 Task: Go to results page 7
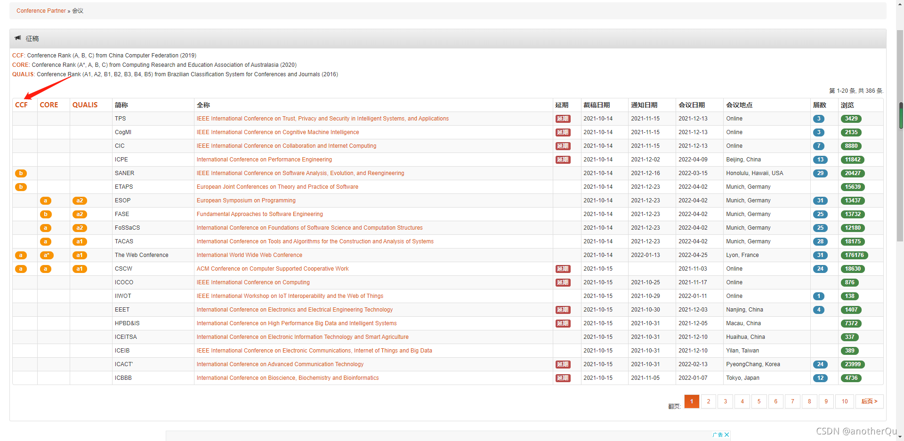click(793, 401)
